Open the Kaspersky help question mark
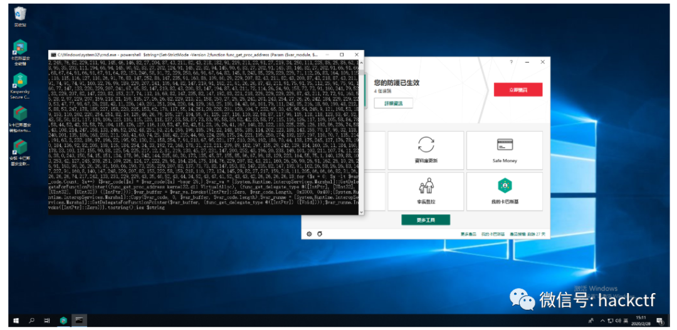Image resolution: width=677 pixels, height=330 pixels. pyautogui.click(x=512, y=62)
